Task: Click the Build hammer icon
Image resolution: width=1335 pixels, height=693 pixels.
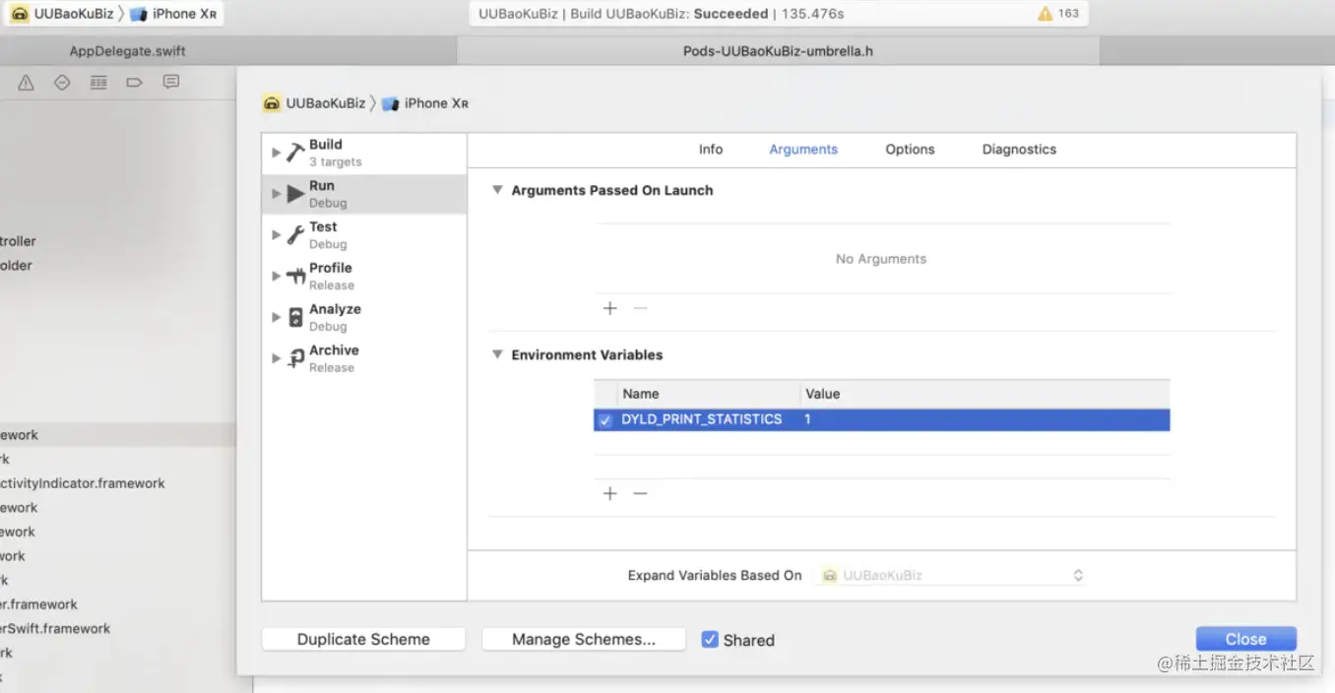Action: (x=295, y=153)
